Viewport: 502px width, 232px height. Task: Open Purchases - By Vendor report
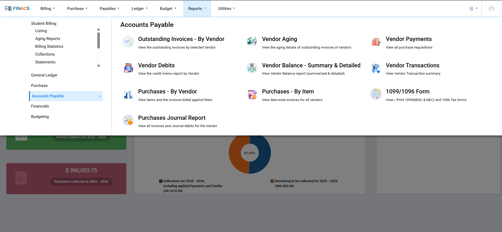167,92
